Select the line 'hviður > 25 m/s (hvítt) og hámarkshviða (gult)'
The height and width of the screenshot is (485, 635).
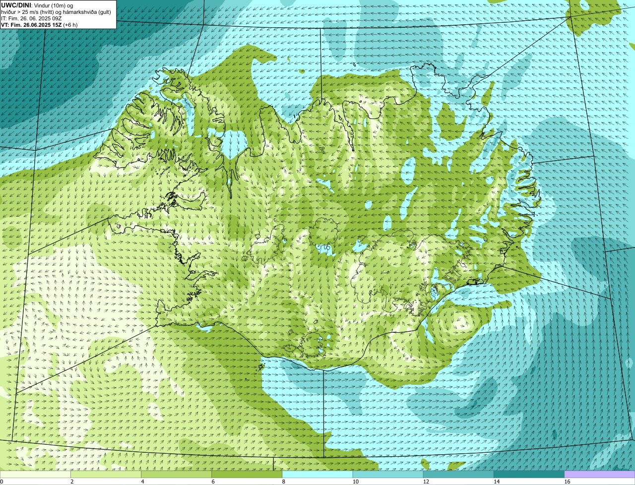(56, 12)
